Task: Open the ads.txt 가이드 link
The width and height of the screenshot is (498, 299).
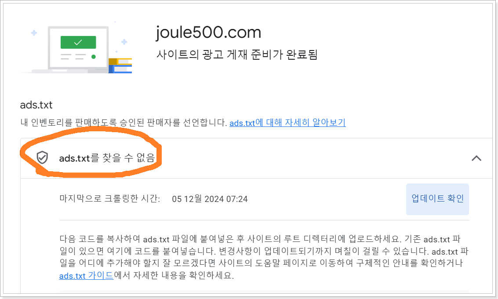Action: pos(87,275)
